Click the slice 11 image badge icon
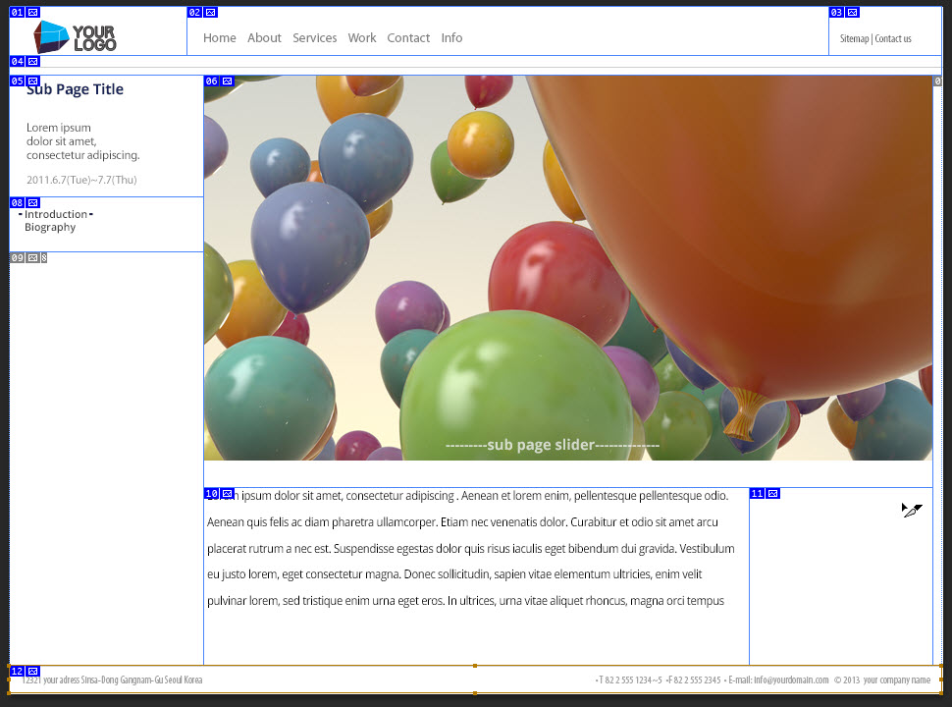952x707 pixels. (x=772, y=493)
